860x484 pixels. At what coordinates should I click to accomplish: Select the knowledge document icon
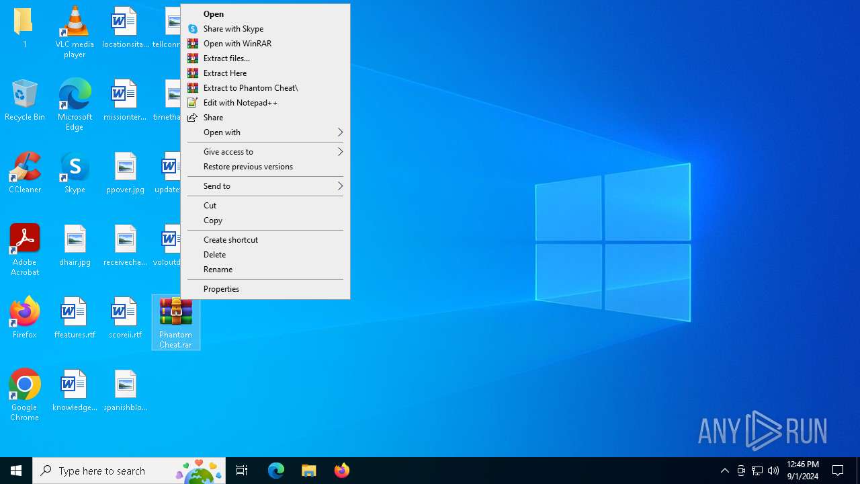pos(75,391)
